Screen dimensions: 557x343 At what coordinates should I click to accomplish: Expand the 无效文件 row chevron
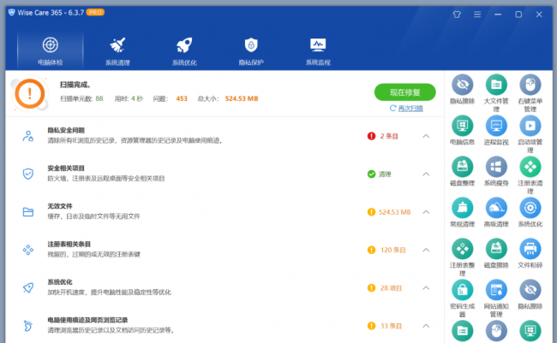tap(426, 212)
